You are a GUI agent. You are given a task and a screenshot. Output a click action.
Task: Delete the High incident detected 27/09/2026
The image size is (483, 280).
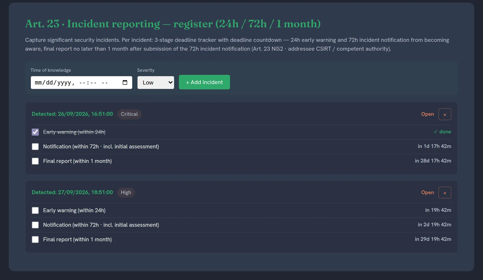click(x=445, y=193)
